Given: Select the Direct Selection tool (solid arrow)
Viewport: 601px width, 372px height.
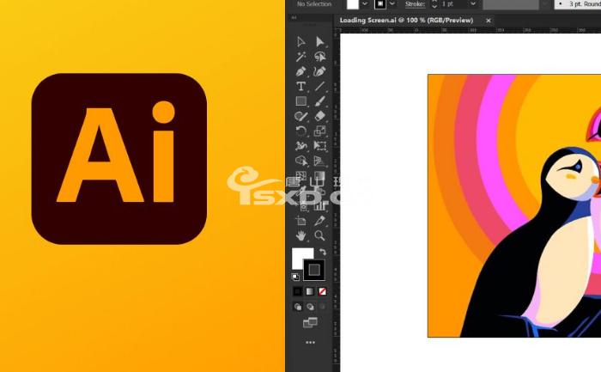Looking at the screenshot, I should [x=319, y=42].
